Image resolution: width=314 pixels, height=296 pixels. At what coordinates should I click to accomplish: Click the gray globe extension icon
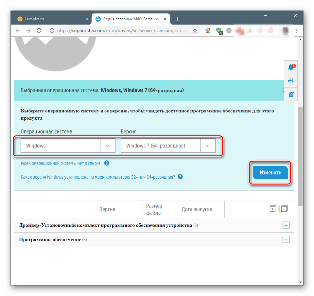[x=229, y=30]
